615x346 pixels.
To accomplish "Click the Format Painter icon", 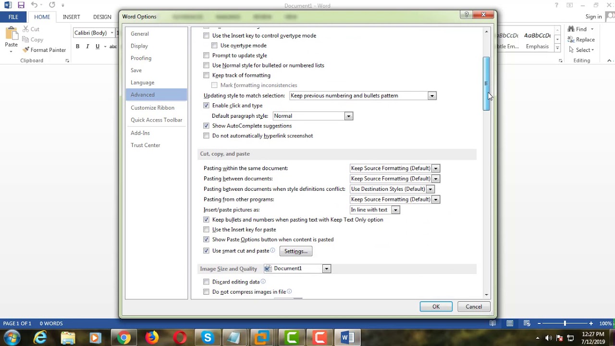I will tap(25, 50).
